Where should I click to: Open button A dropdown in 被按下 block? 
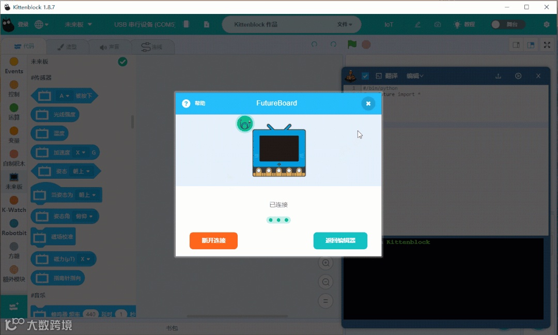[x=64, y=96]
